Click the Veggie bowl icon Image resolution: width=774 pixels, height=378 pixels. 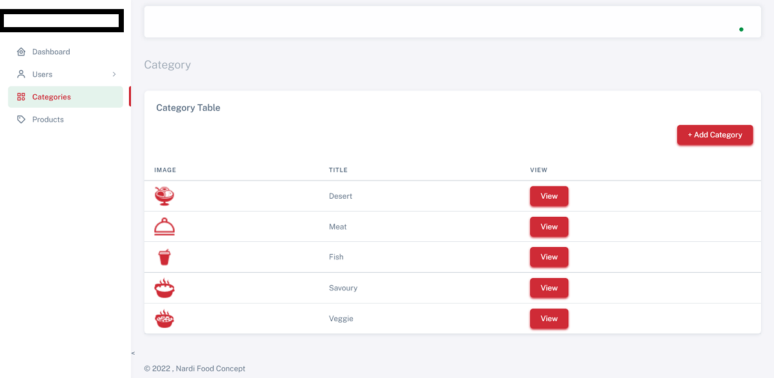click(164, 319)
